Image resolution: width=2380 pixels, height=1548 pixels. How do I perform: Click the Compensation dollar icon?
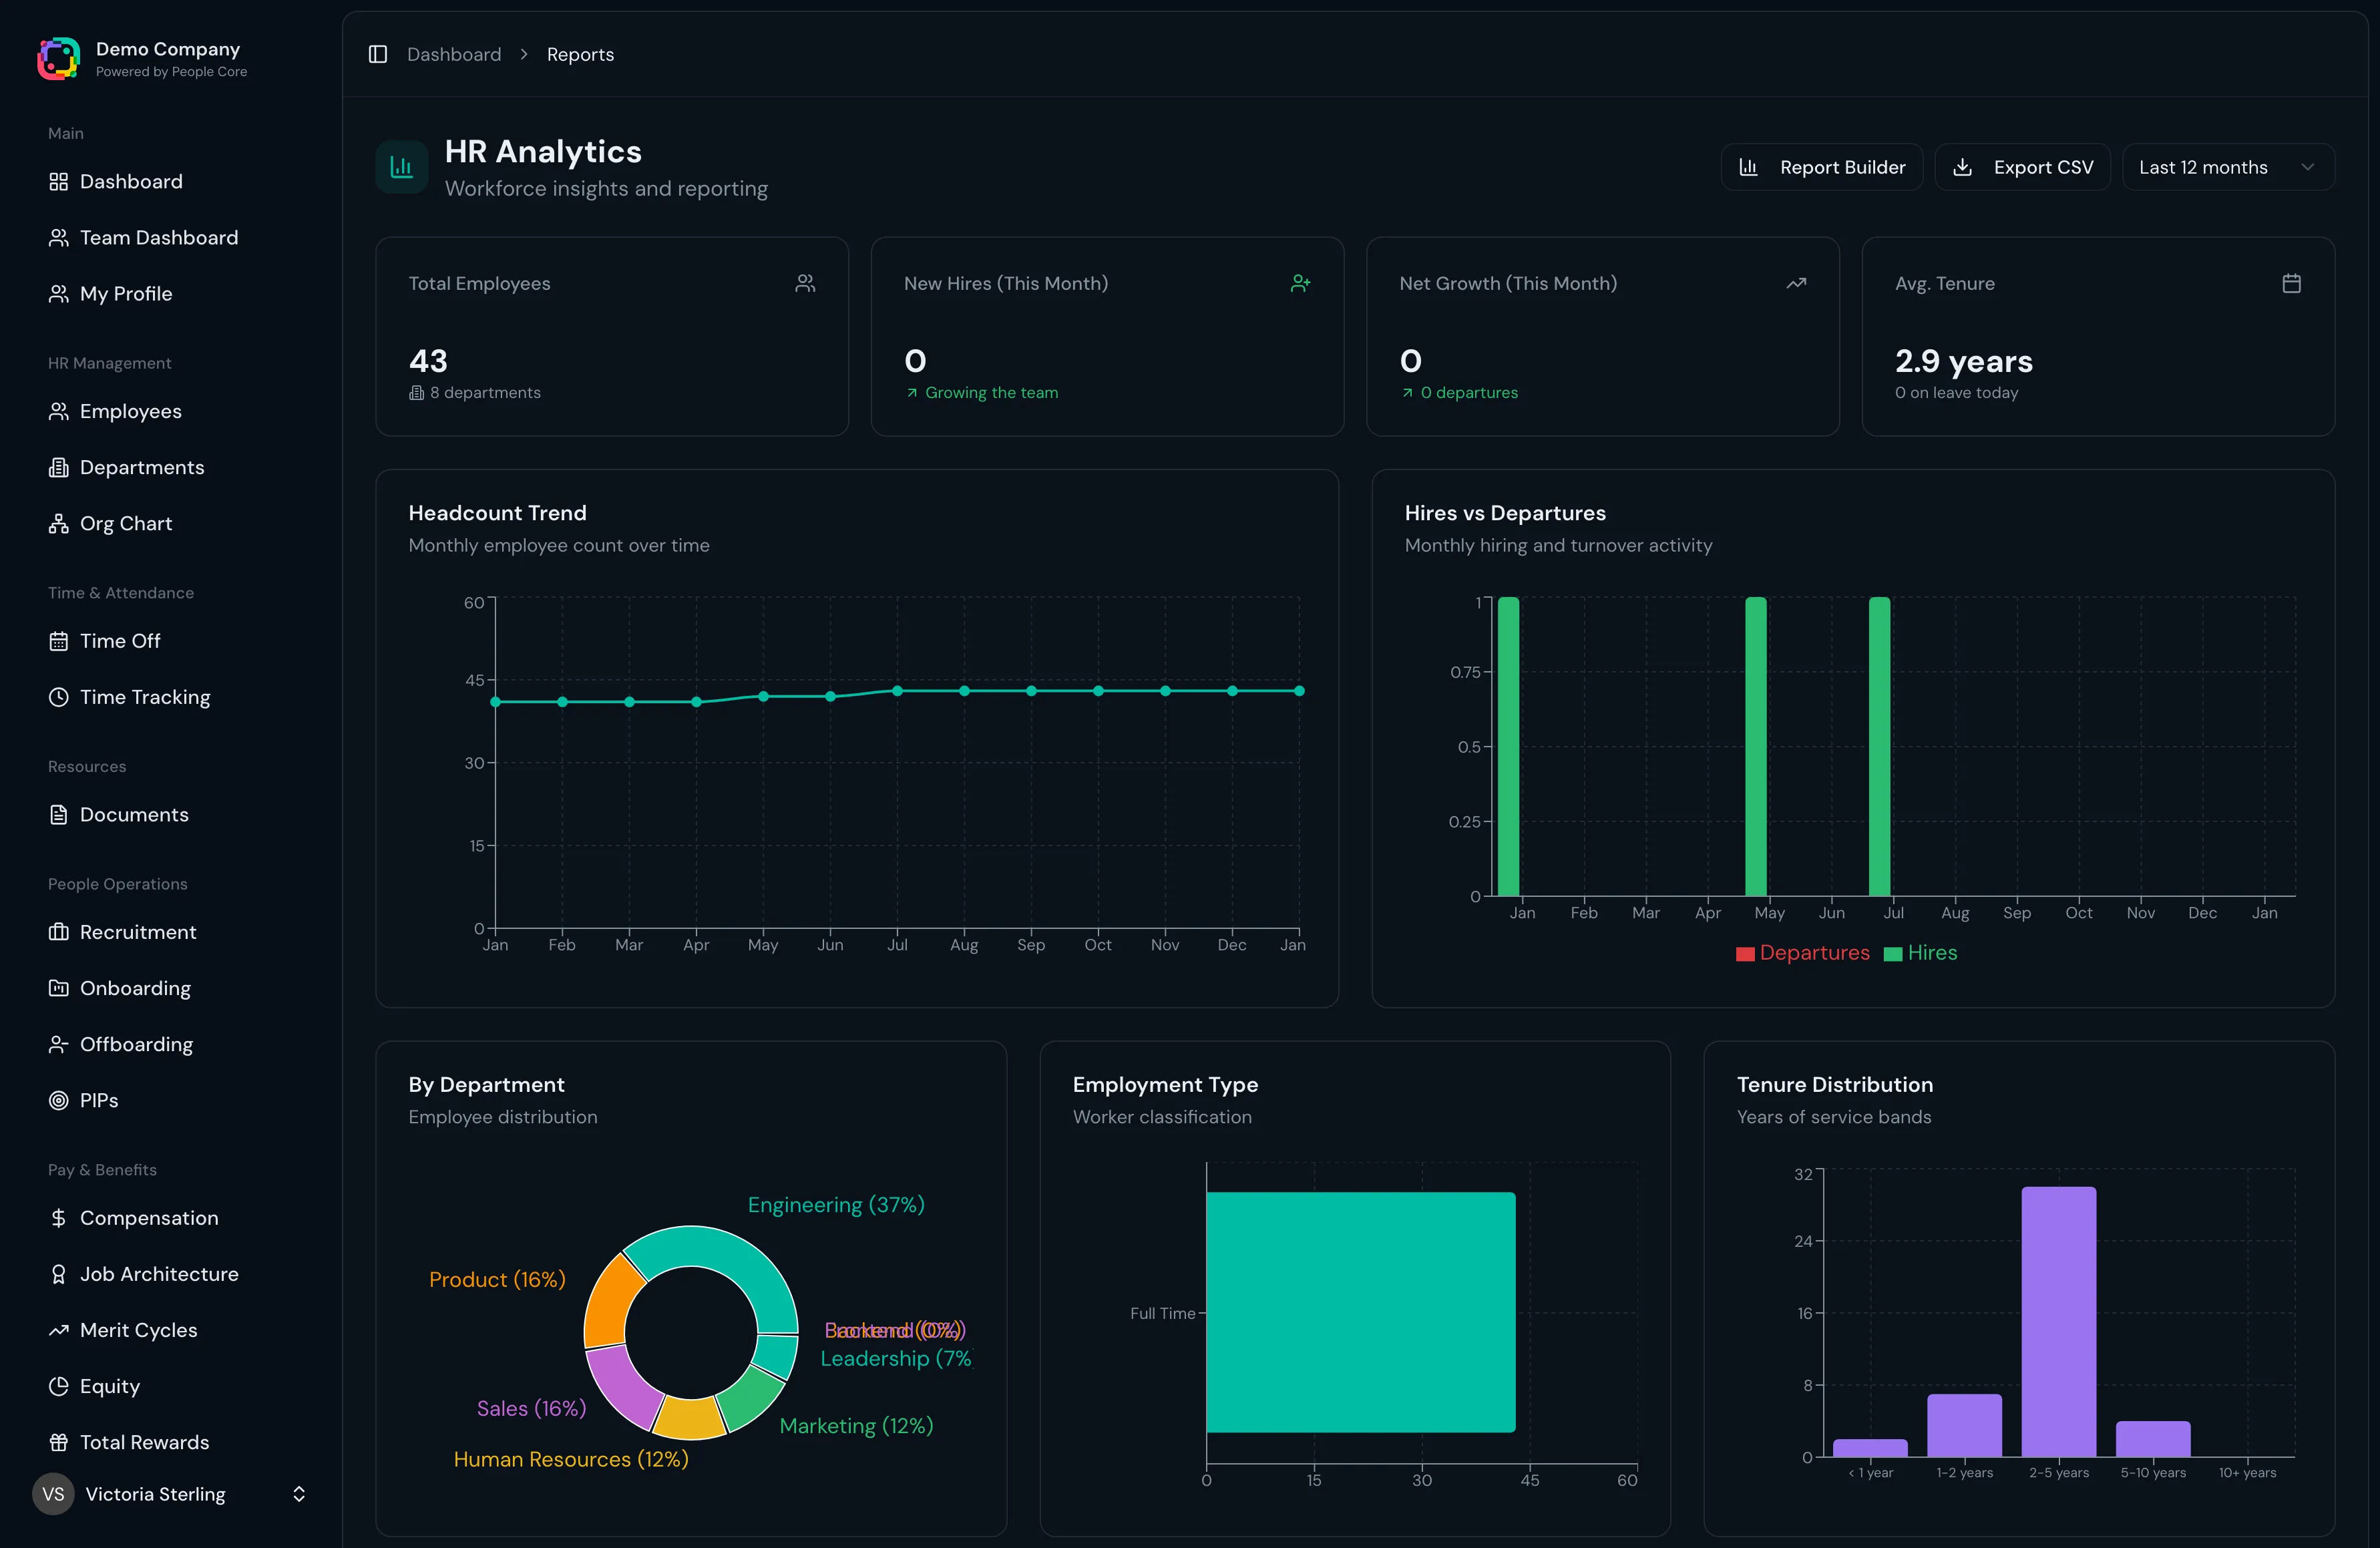pos(59,1218)
